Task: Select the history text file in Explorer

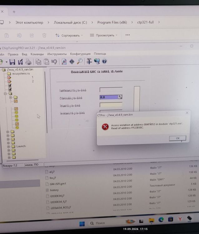Action: 54,190
